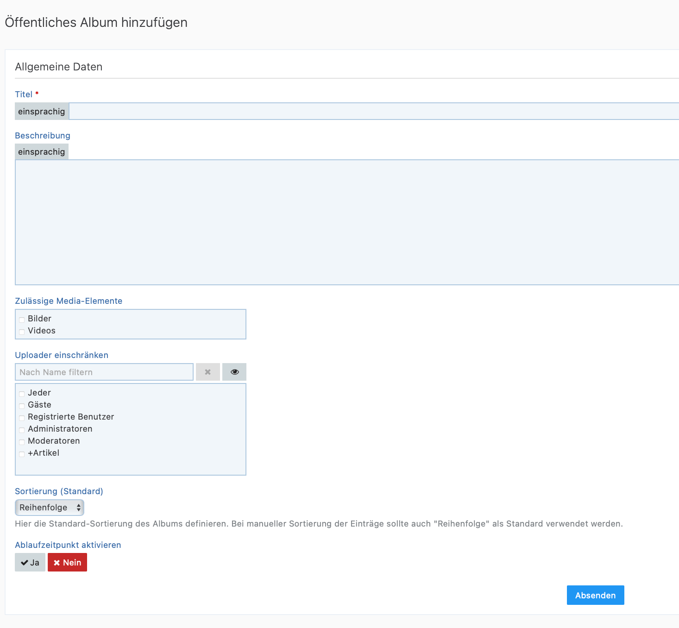Tick the Registrierte Benutzer checkbox
Image resolution: width=679 pixels, height=628 pixels.
pyautogui.click(x=22, y=418)
